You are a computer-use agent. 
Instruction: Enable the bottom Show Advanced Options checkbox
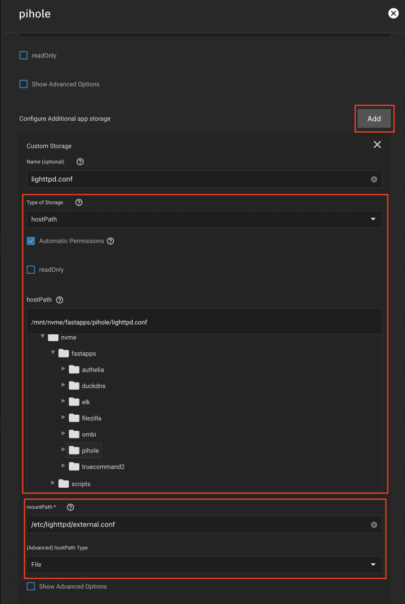31,586
